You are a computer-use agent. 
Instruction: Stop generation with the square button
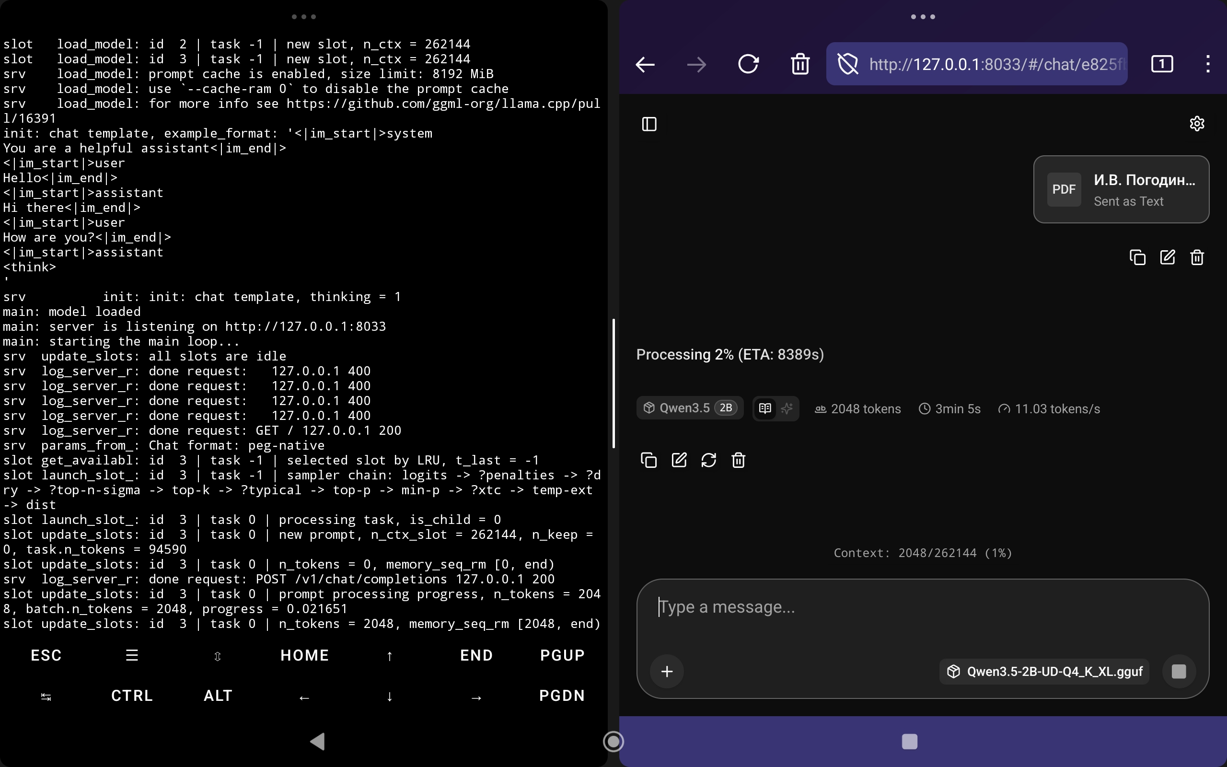click(1179, 672)
